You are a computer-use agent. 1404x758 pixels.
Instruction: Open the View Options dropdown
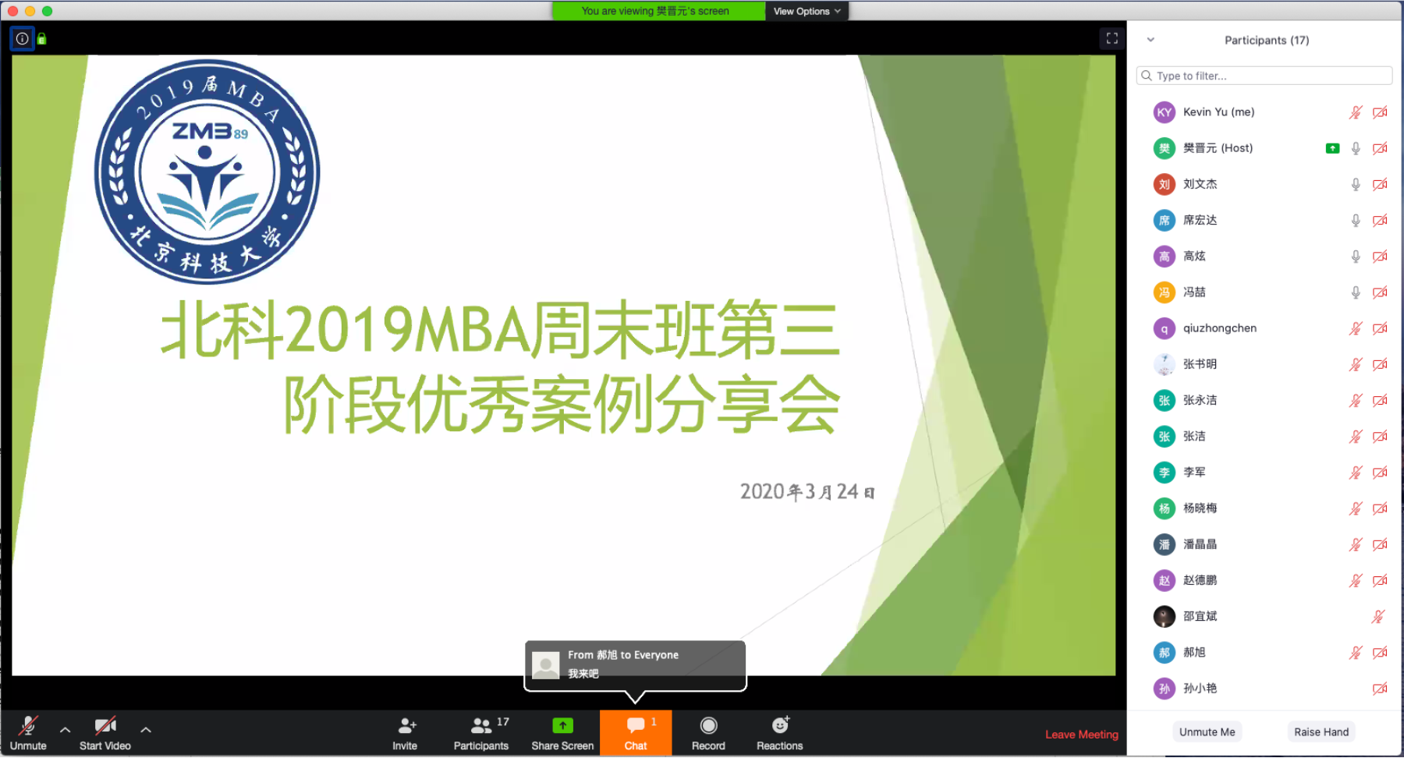coord(807,10)
